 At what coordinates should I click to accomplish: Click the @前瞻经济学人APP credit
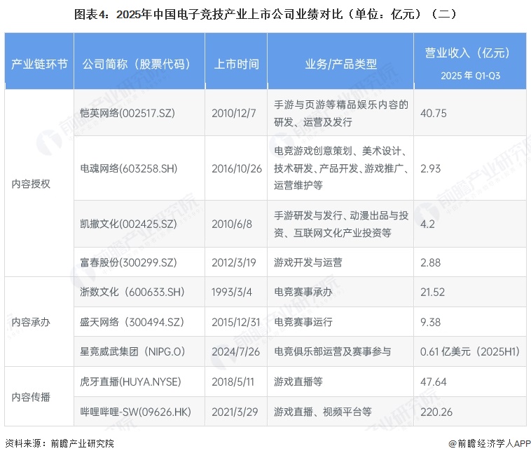click(490, 443)
